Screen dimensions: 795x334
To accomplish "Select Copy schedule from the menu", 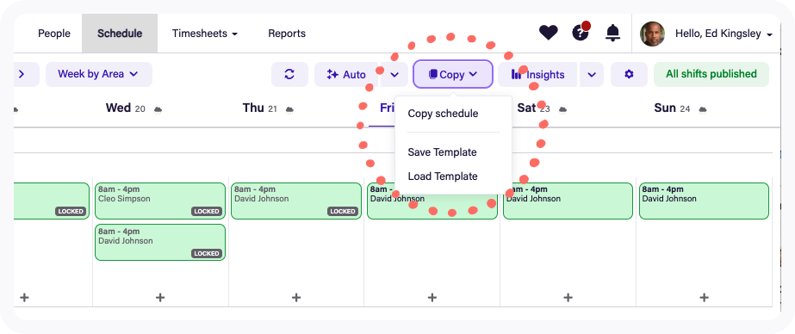I will click(443, 114).
